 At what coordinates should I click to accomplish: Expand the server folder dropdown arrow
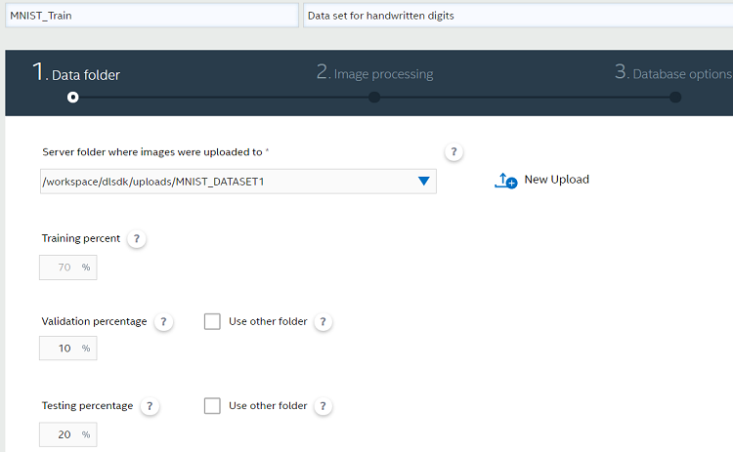[x=423, y=182]
